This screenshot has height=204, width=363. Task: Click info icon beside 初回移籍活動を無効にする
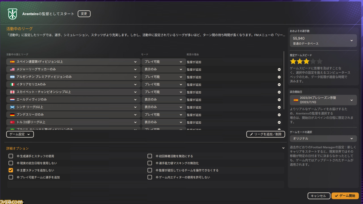click(157, 156)
